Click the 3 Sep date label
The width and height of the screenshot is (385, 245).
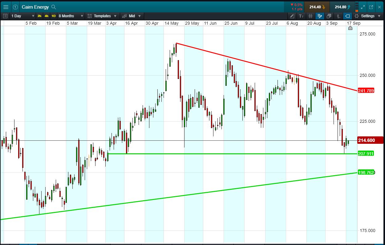click(x=332, y=23)
